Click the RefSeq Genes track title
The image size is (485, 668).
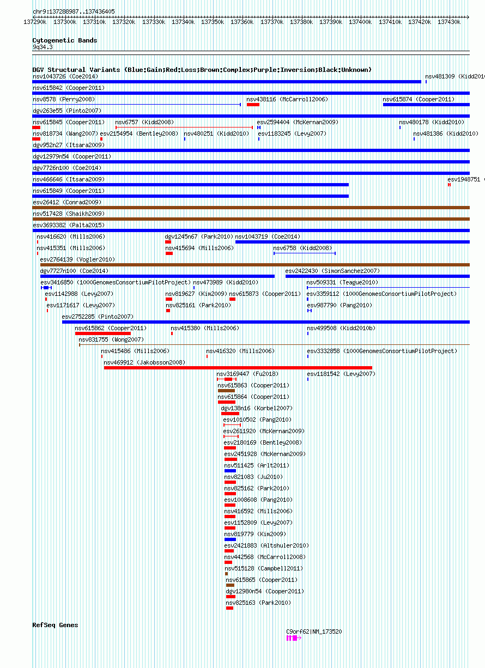coord(56,625)
